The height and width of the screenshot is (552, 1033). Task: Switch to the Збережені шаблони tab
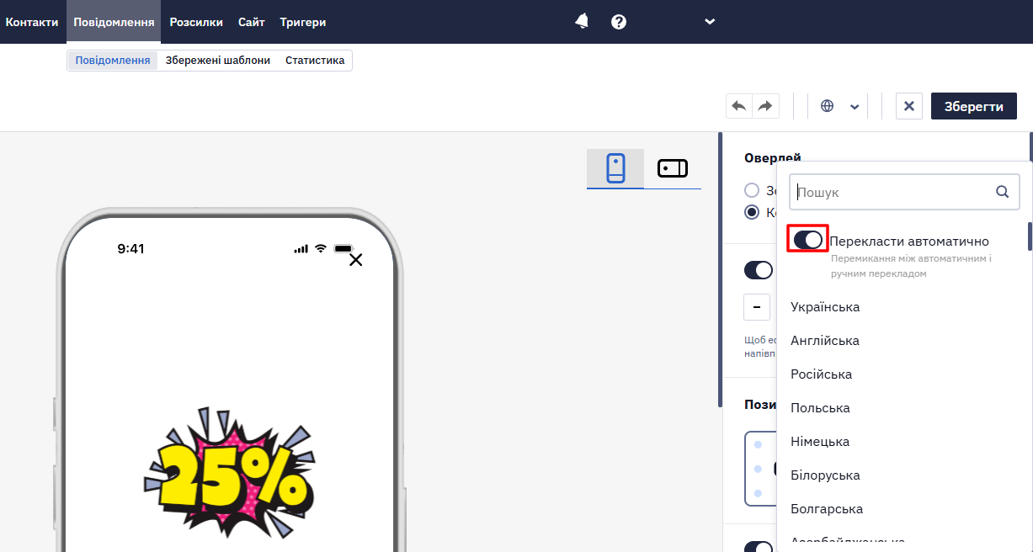[218, 61]
